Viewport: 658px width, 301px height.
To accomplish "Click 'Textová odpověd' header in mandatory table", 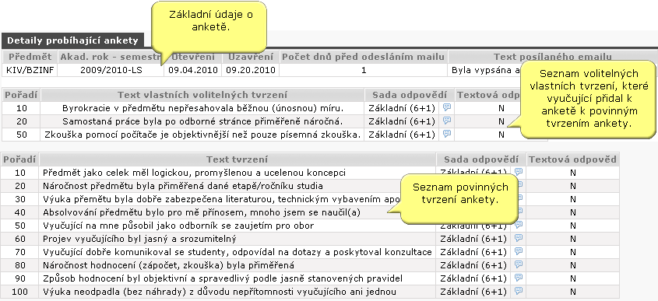I will 572,159.
